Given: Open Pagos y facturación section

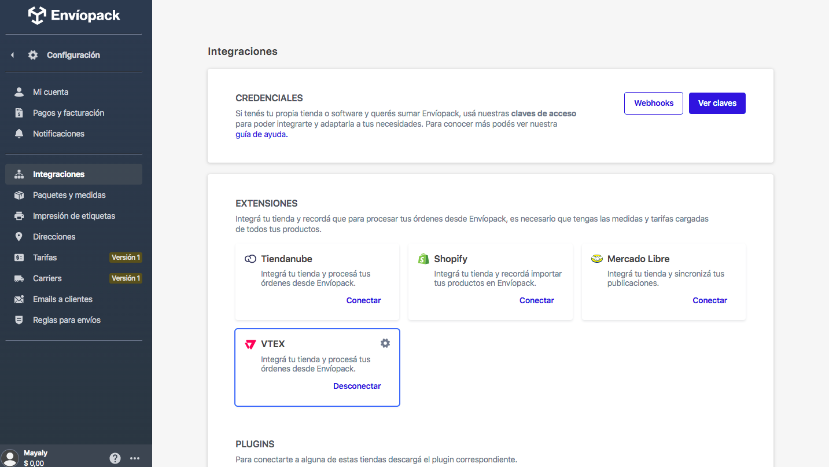Looking at the screenshot, I should [x=74, y=113].
